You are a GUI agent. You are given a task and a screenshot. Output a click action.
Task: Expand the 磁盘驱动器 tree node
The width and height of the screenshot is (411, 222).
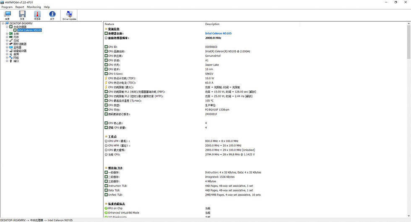click(x=7, y=51)
